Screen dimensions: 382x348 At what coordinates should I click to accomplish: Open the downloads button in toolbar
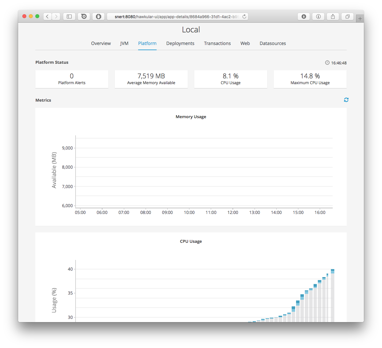pos(304,17)
